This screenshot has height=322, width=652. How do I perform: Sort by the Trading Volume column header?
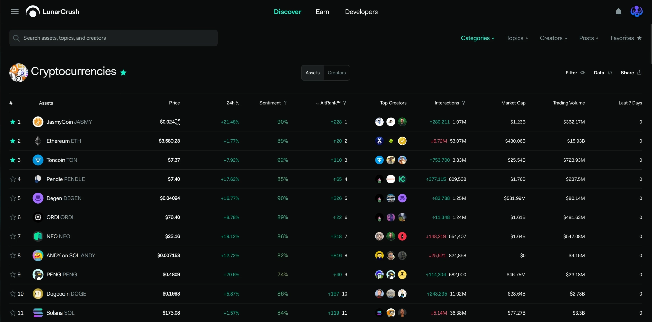[x=569, y=103]
